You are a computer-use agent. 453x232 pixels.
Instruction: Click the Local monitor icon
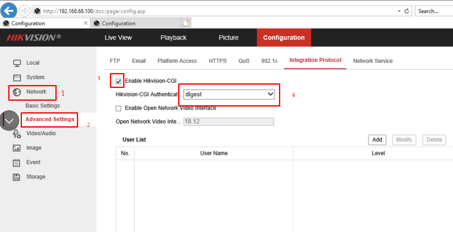tap(17, 63)
